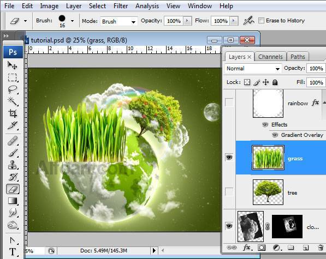Select the Healing Brush tool
The height and width of the screenshot is (259, 326).
[13, 141]
